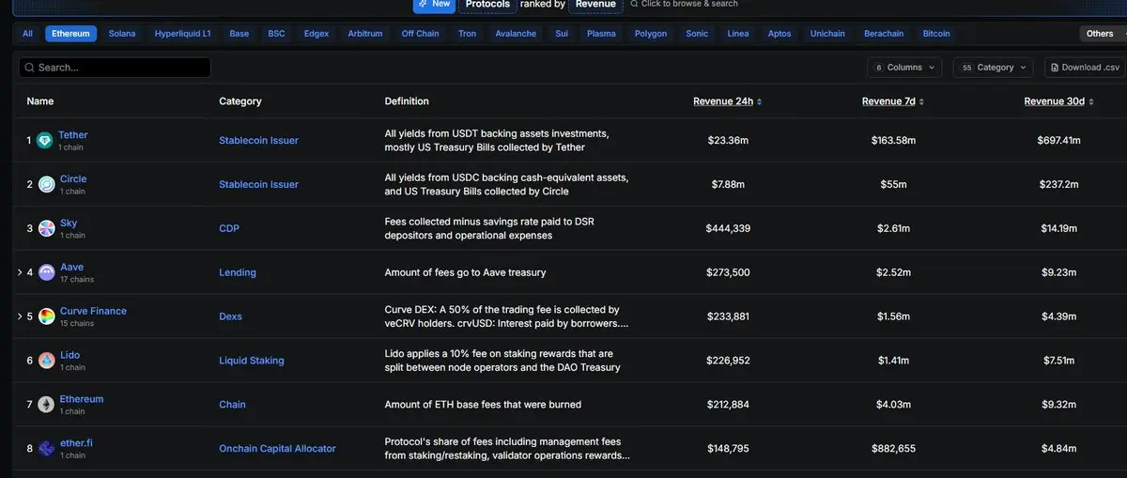Open the CDP category link
Image resolution: width=1127 pixels, height=478 pixels.
229,229
